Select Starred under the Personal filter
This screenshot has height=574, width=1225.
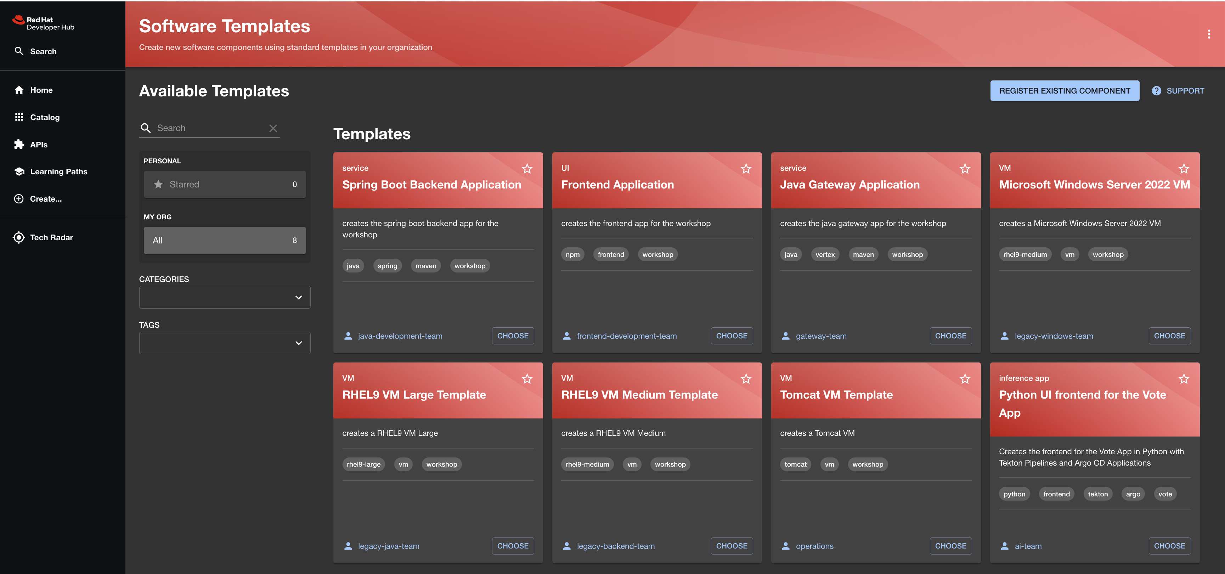point(225,184)
